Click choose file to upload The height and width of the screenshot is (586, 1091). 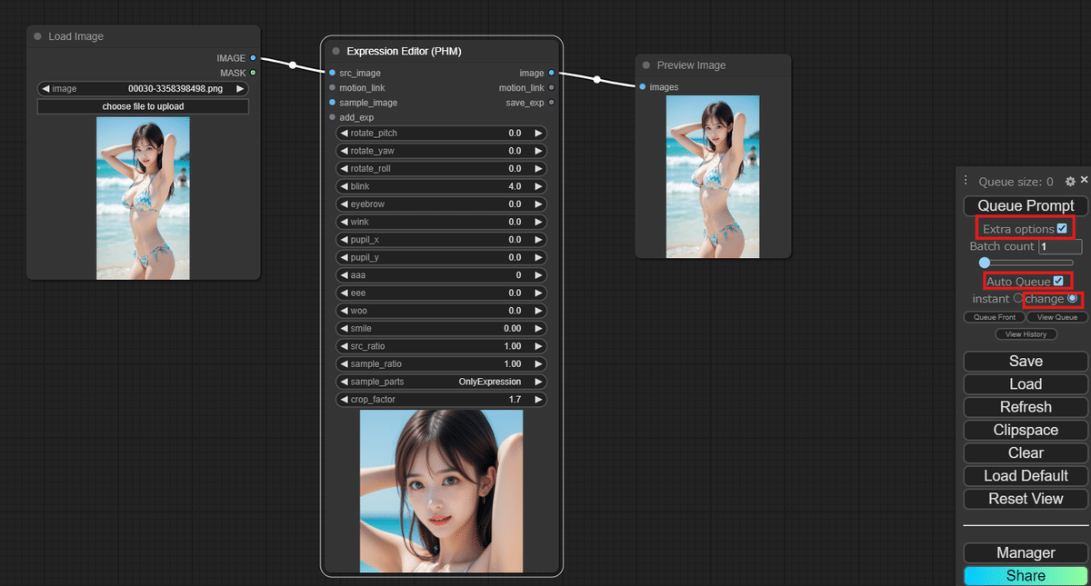tap(143, 106)
